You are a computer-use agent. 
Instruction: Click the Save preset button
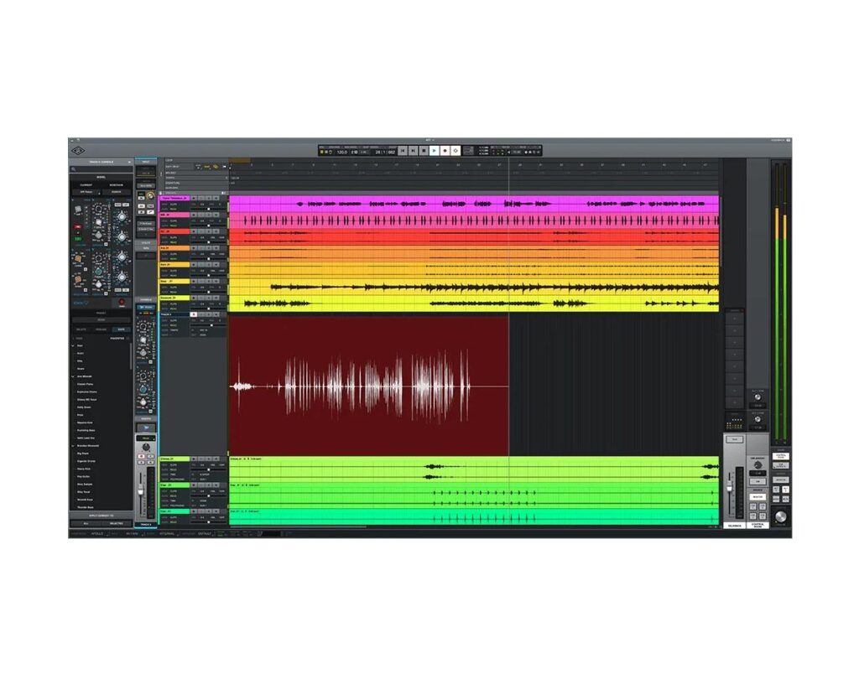coord(121,329)
